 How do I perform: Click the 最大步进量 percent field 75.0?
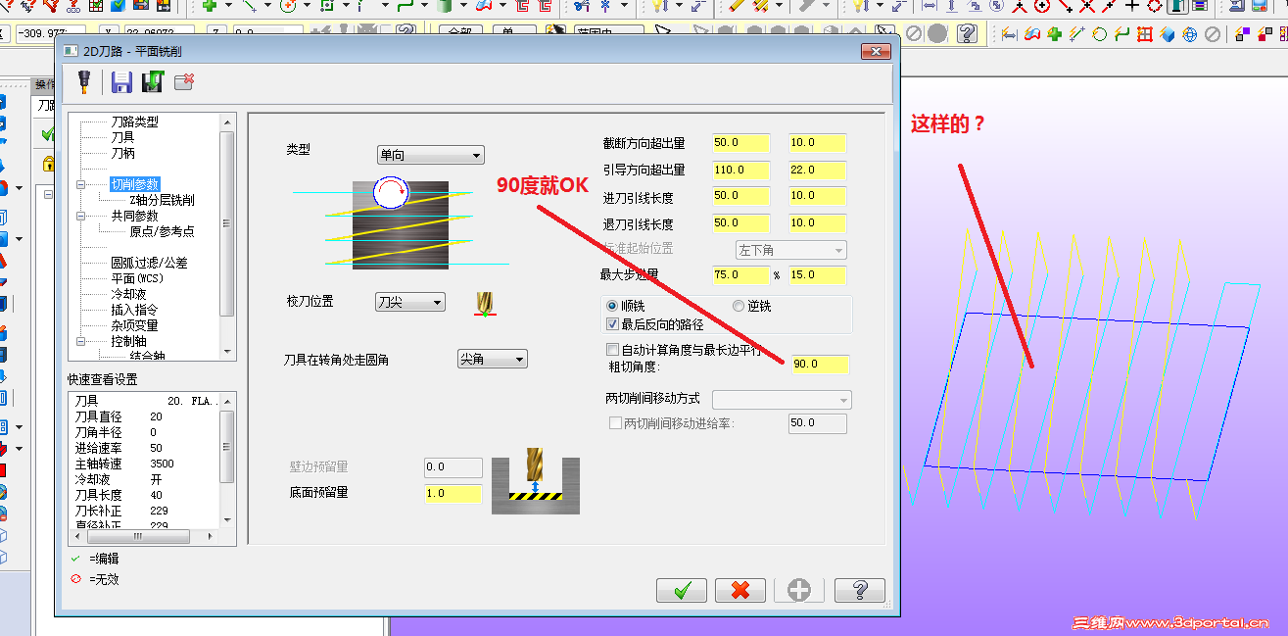point(741,274)
